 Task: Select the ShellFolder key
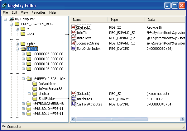(47, 99)
